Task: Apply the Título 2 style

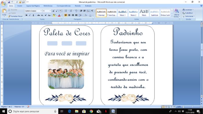Action: tap(133, 13)
